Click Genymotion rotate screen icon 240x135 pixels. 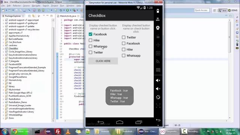tap(158, 97)
